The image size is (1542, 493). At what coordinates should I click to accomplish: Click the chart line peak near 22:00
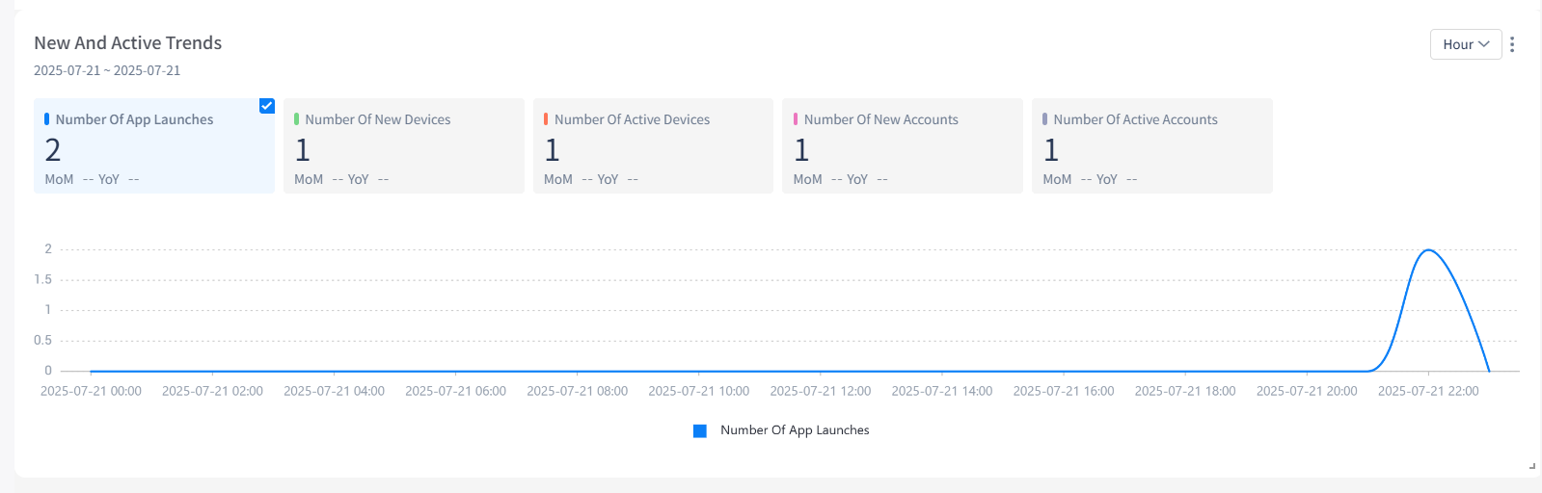point(1428,250)
